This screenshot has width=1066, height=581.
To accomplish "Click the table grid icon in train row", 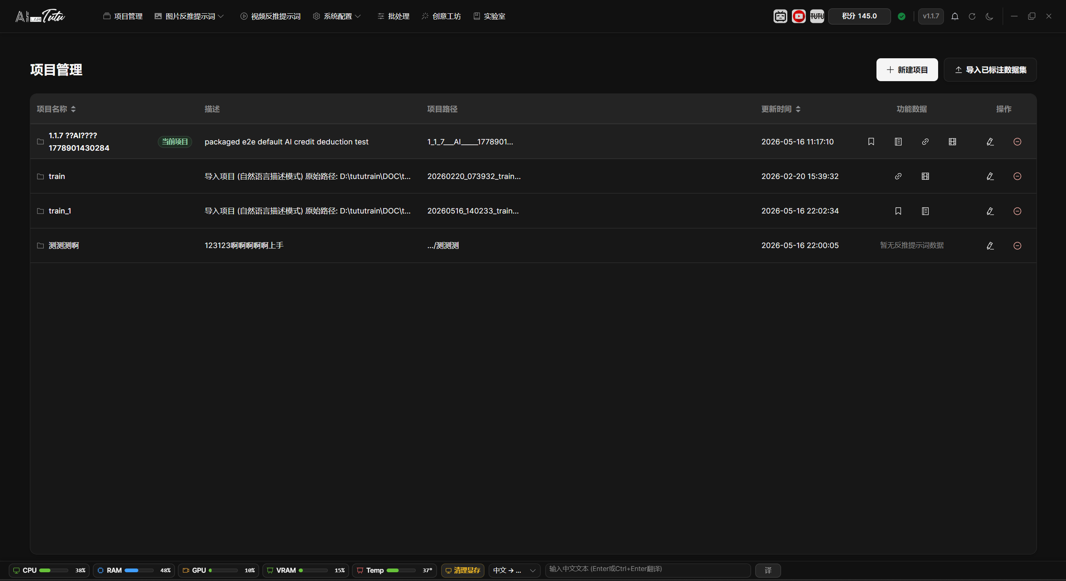I will (925, 176).
